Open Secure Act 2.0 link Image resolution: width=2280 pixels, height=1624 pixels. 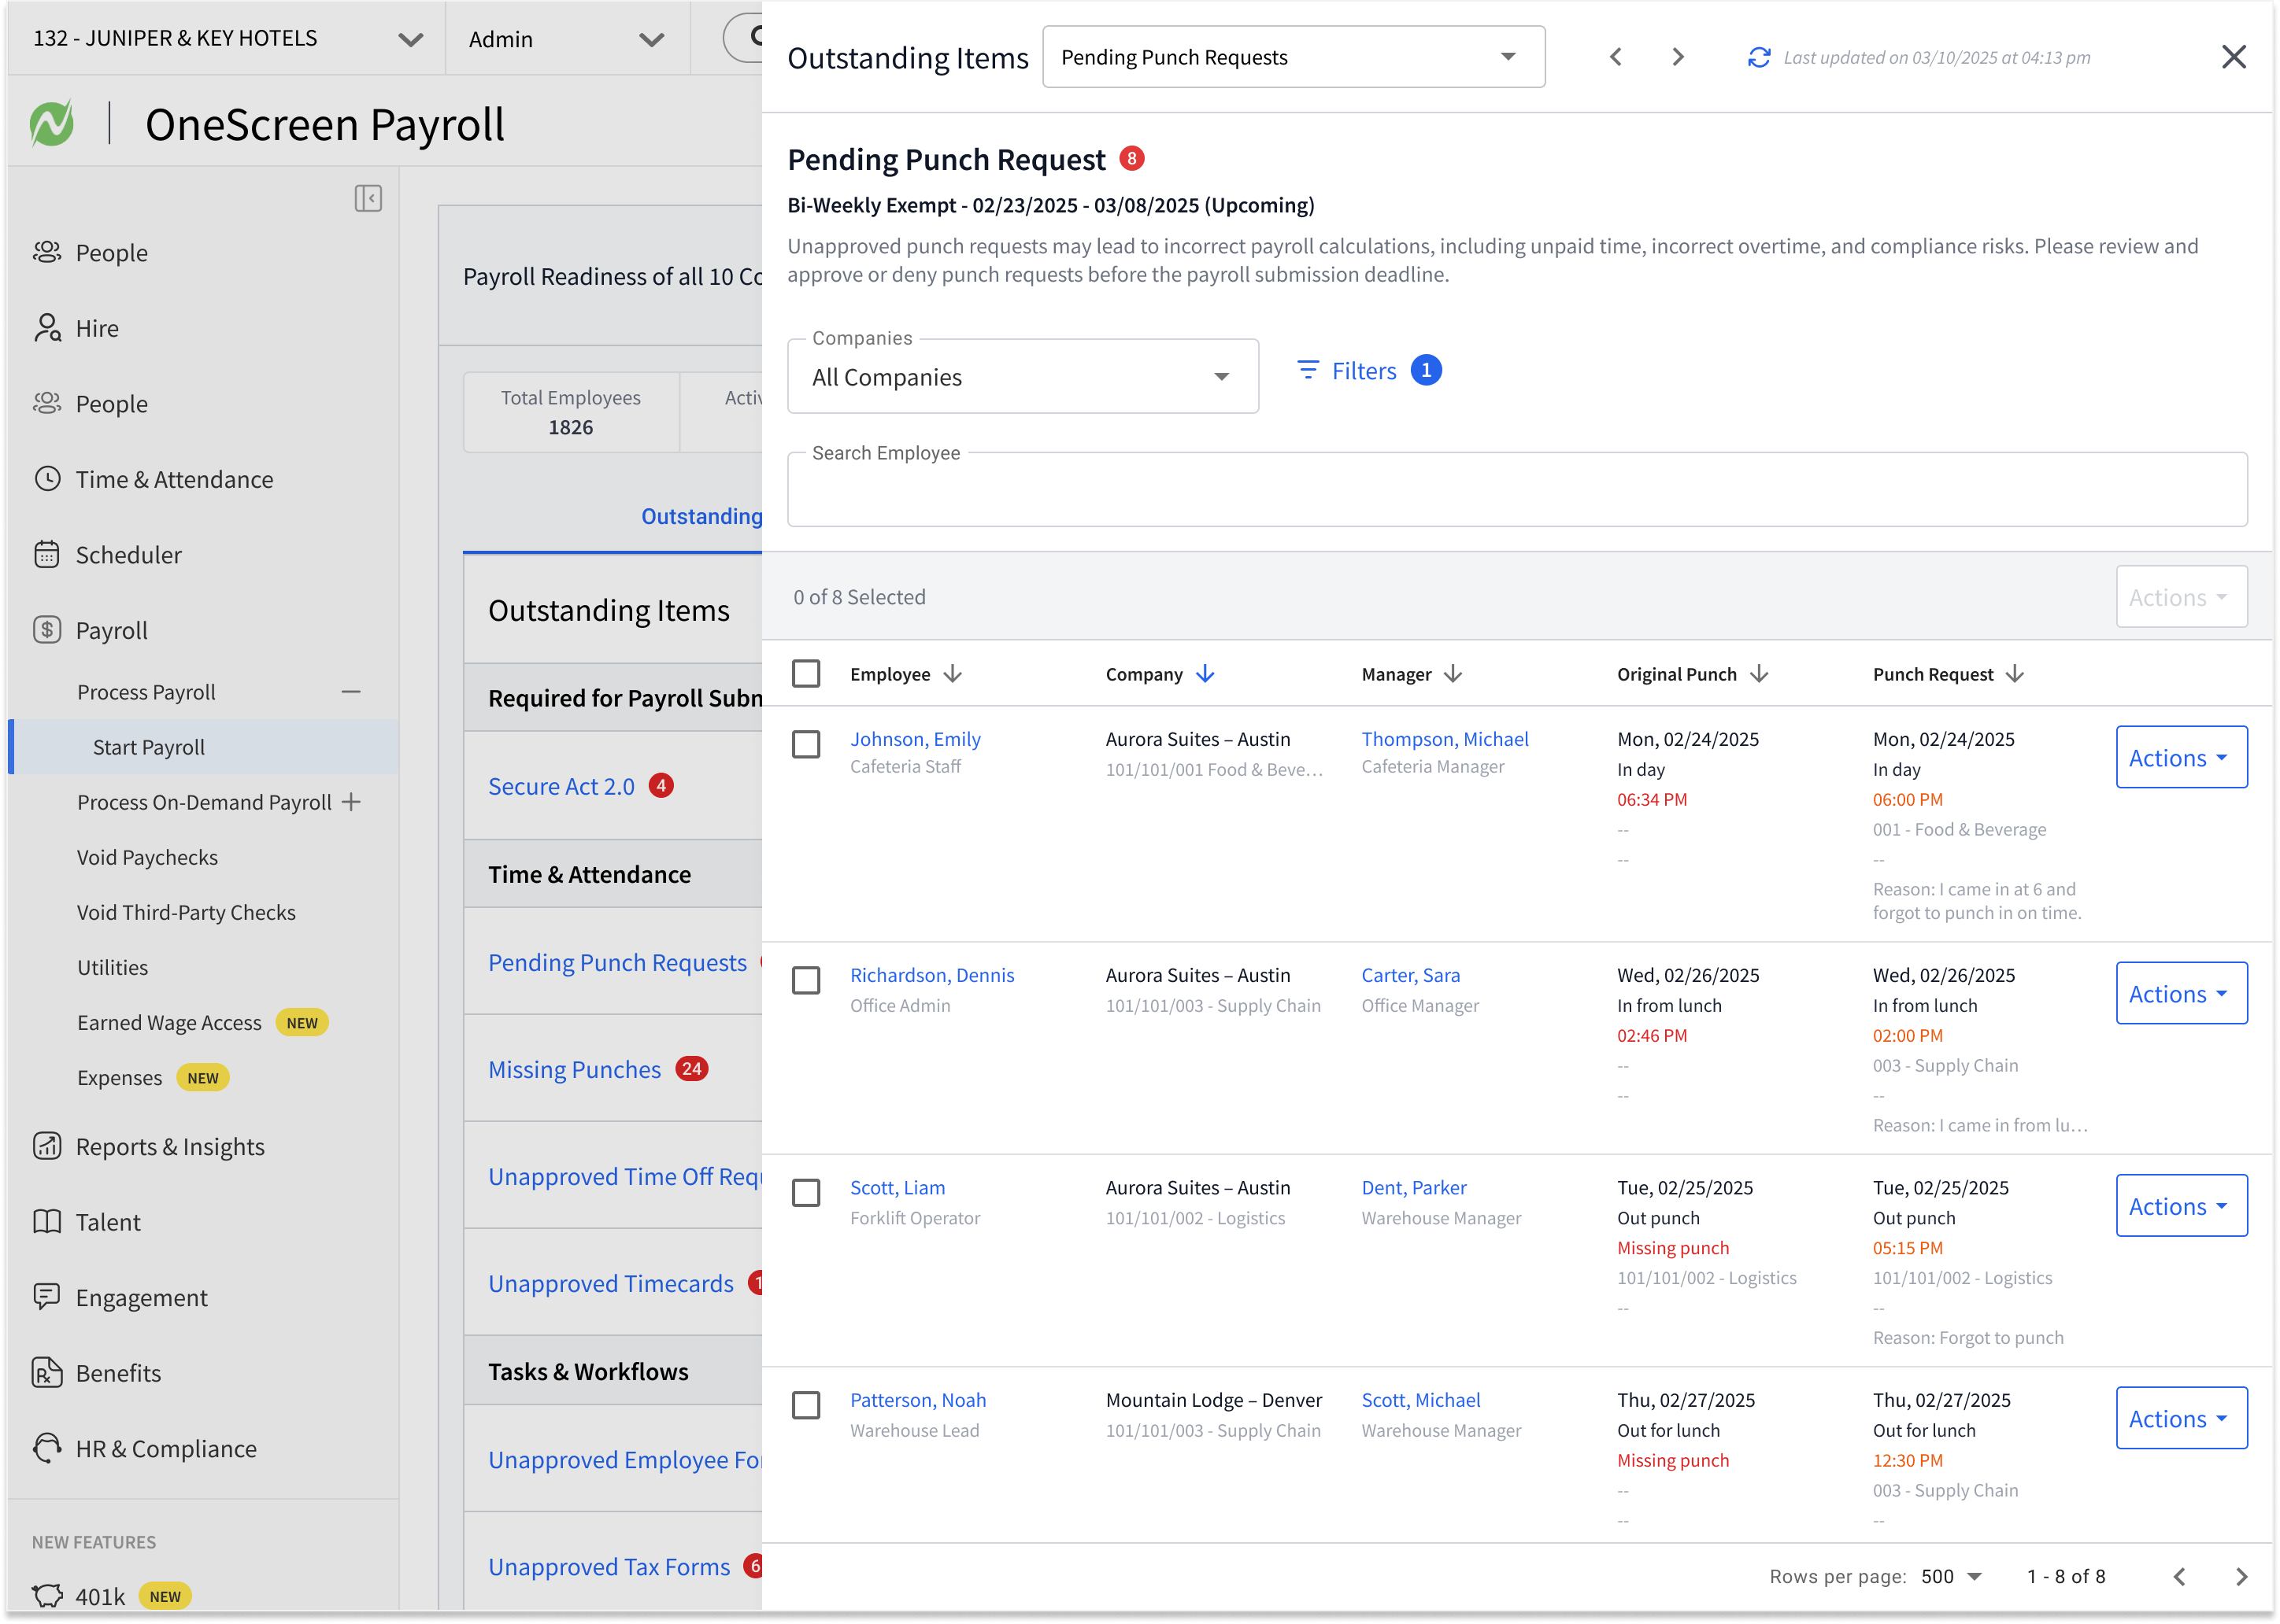coord(561,786)
